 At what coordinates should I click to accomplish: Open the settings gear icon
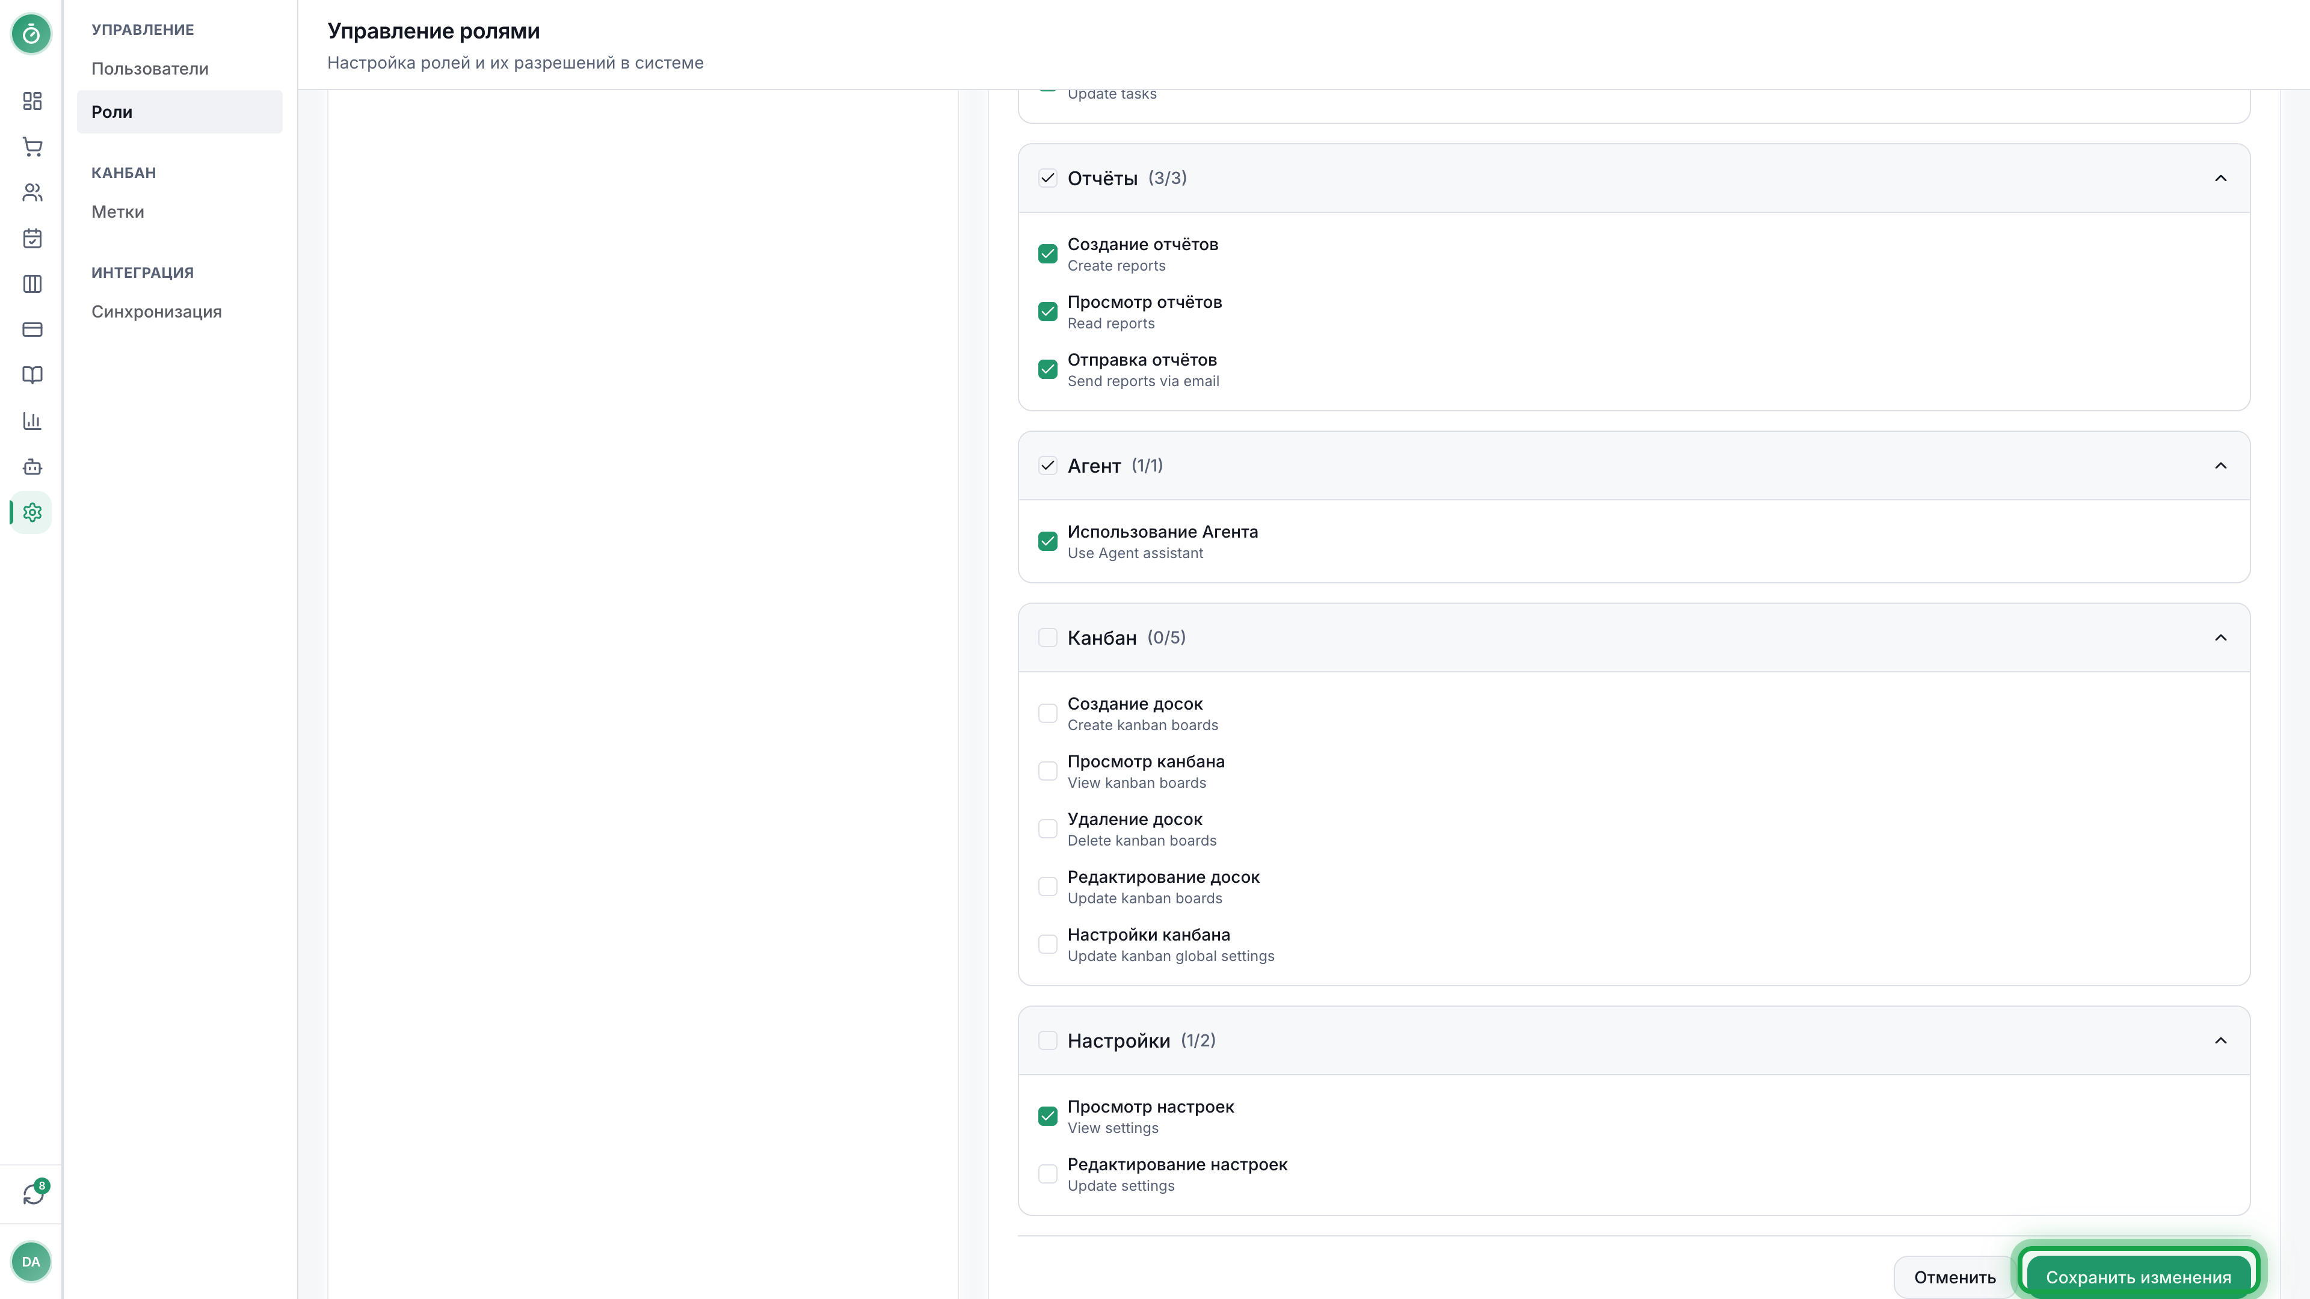pyautogui.click(x=32, y=513)
